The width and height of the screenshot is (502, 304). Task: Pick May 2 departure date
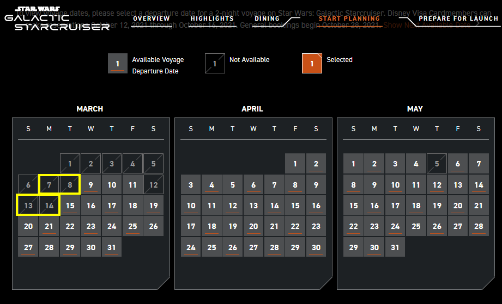374,164
